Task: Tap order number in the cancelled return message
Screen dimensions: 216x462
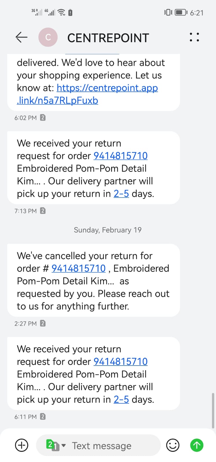Action: point(79,269)
